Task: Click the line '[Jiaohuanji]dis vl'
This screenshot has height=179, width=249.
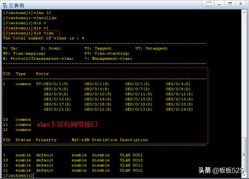Action: coord(26,28)
